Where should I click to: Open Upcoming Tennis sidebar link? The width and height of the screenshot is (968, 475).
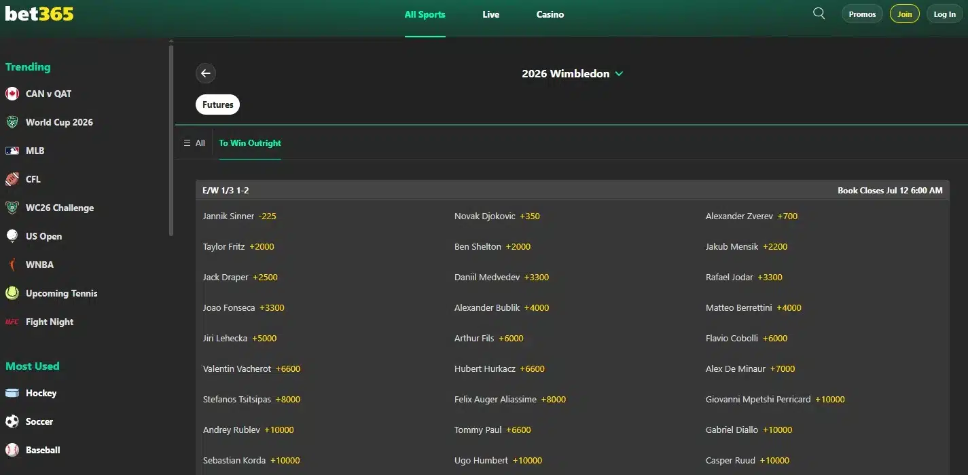62,293
